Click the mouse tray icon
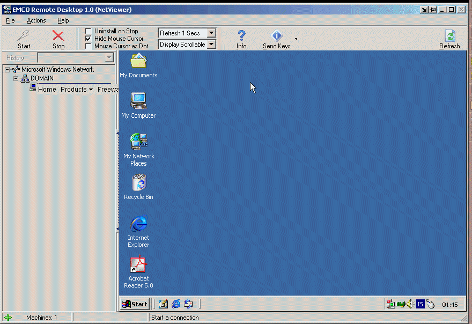472x324 pixels. tap(431, 305)
